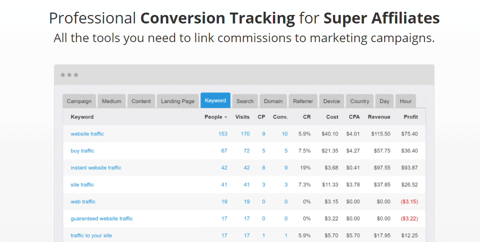Open the 'website traffic' keyword link

[x=87, y=134]
